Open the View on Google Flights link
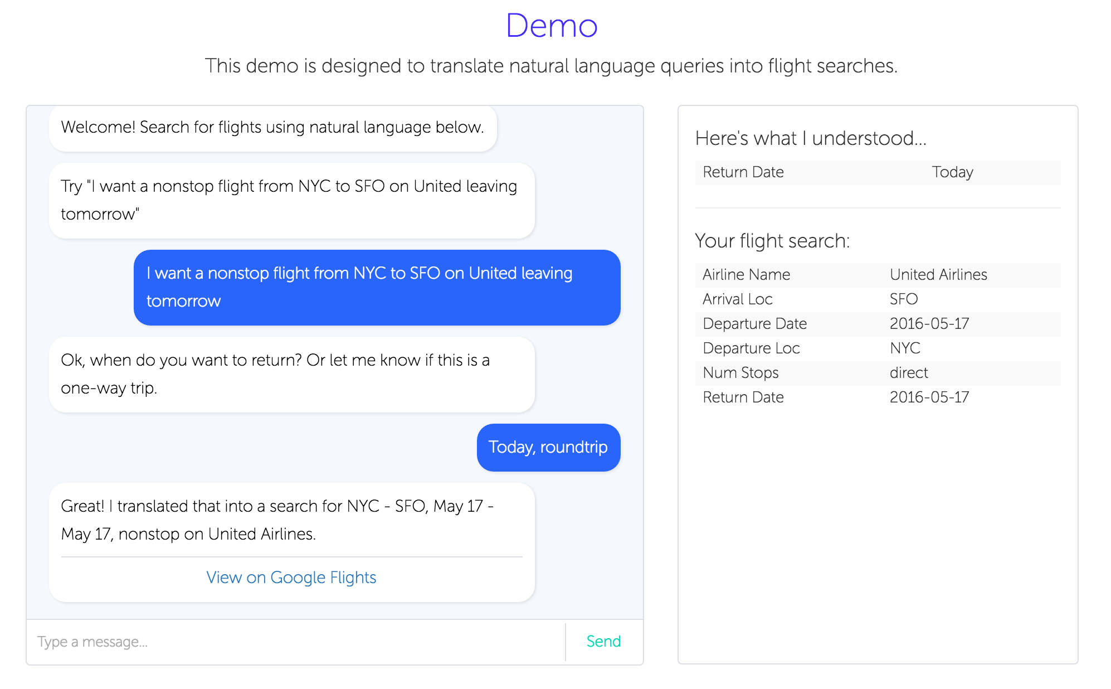This screenshot has width=1111, height=689. tap(291, 577)
